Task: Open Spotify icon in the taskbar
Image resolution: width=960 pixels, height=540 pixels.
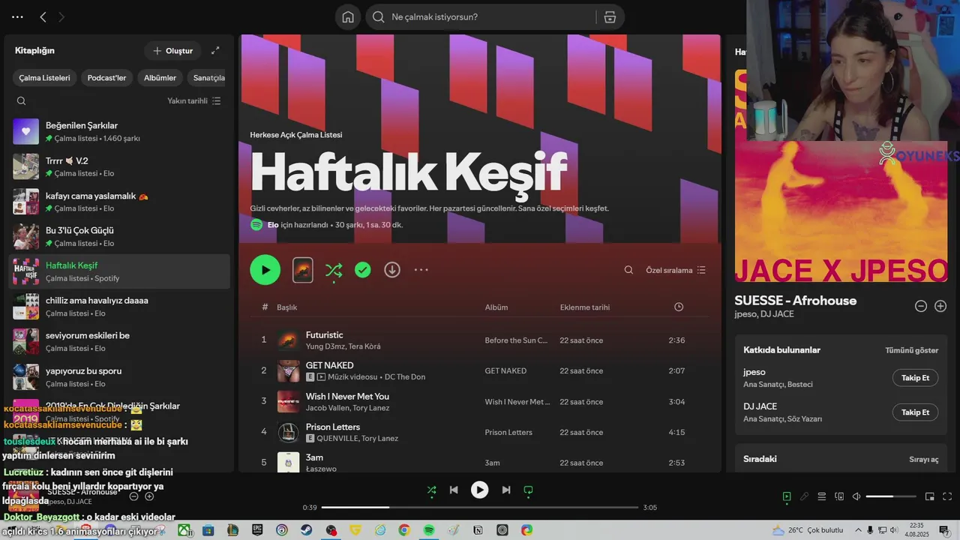Action: click(428, 530)
